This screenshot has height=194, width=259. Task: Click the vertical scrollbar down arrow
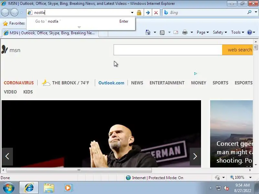pos(256,165)
